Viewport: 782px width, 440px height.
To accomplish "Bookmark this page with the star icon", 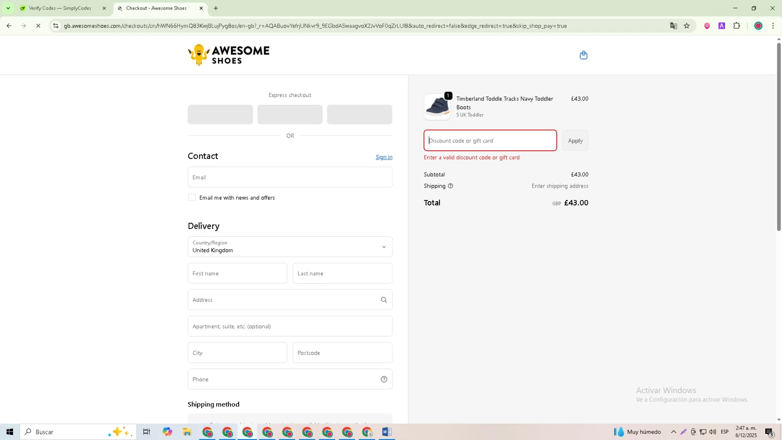I will pyautogui.click(x=687, y=26).
